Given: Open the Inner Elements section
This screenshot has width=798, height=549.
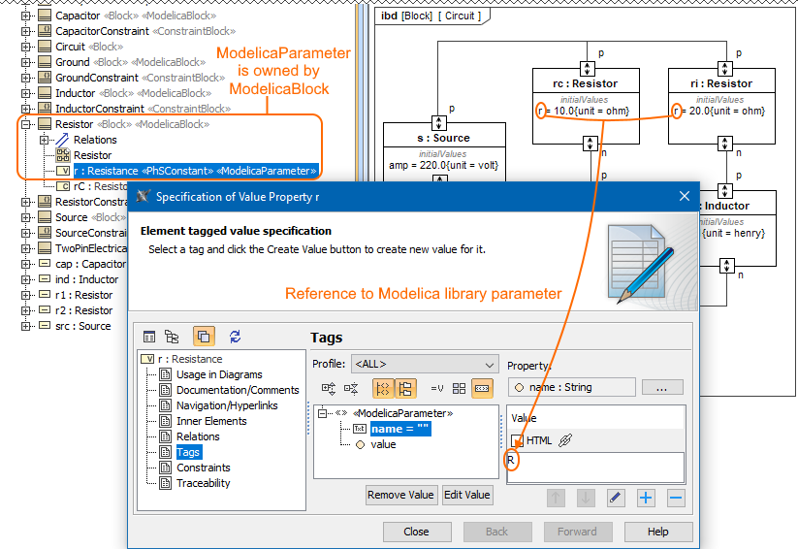Looking at the screenshot, I should coord(211,421).
